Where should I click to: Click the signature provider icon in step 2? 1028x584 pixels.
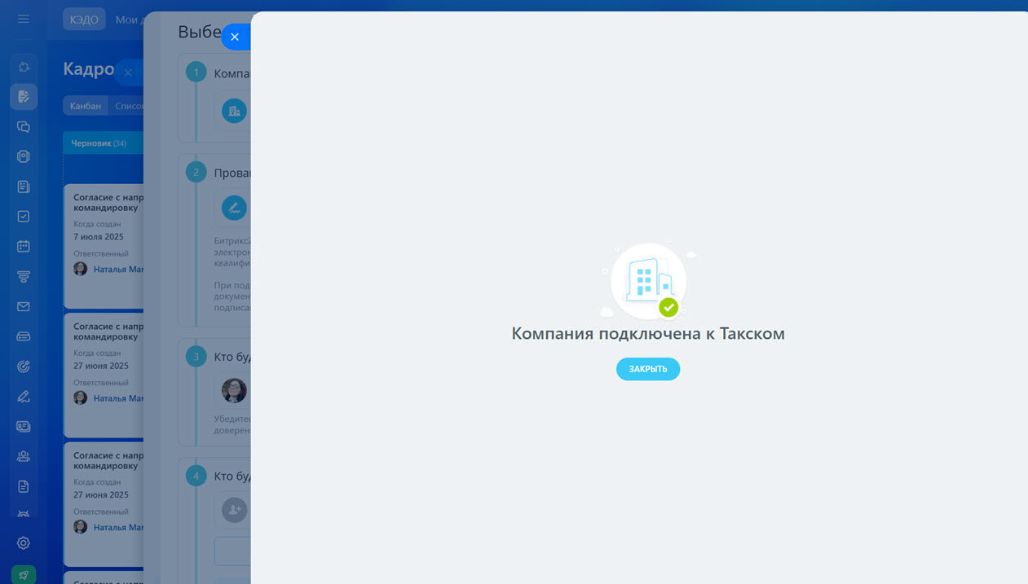(x=235, y=207)
